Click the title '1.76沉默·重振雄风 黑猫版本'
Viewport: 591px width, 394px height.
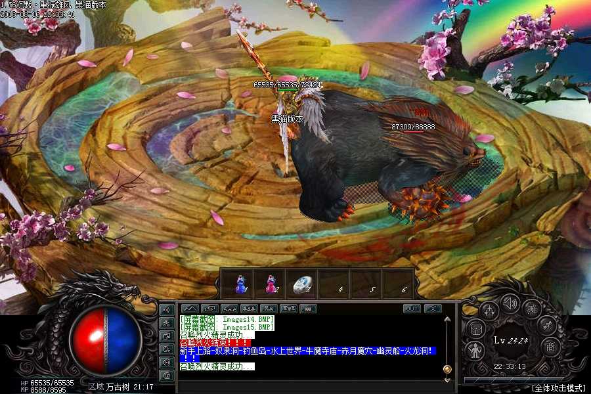(x=53, y=5)
